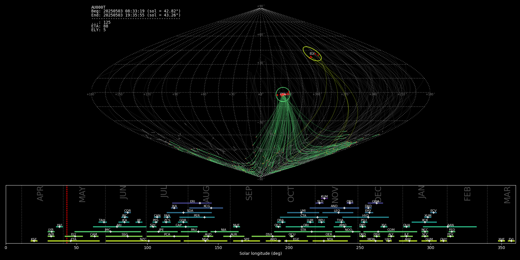Click the 'Solar longitude (deg)' axis title
Image resolution: width=520 pixels, height=260 pixels.
tap(261, 253)
